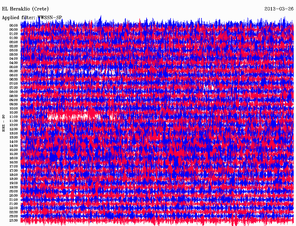Click the Applied filter WWSSN-SP text
Screen dimensions: 296x226
click(32, 18)
